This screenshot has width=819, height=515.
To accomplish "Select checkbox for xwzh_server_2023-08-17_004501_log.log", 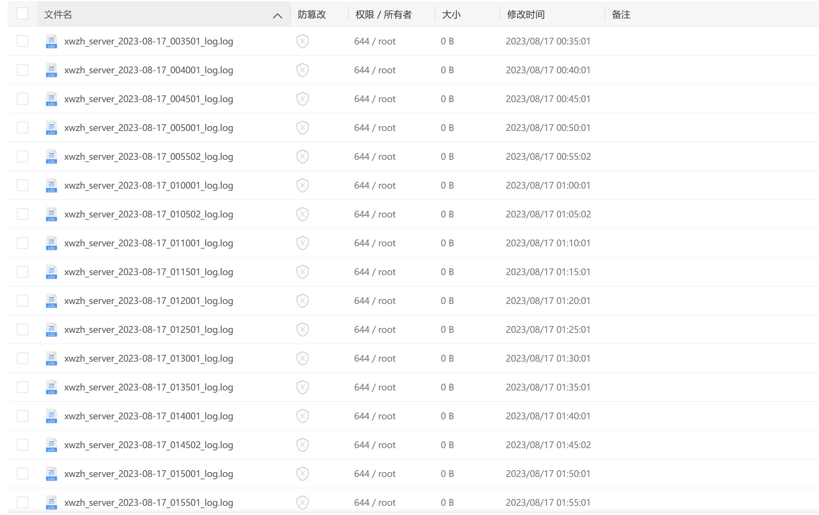I will tap(22, 99).
